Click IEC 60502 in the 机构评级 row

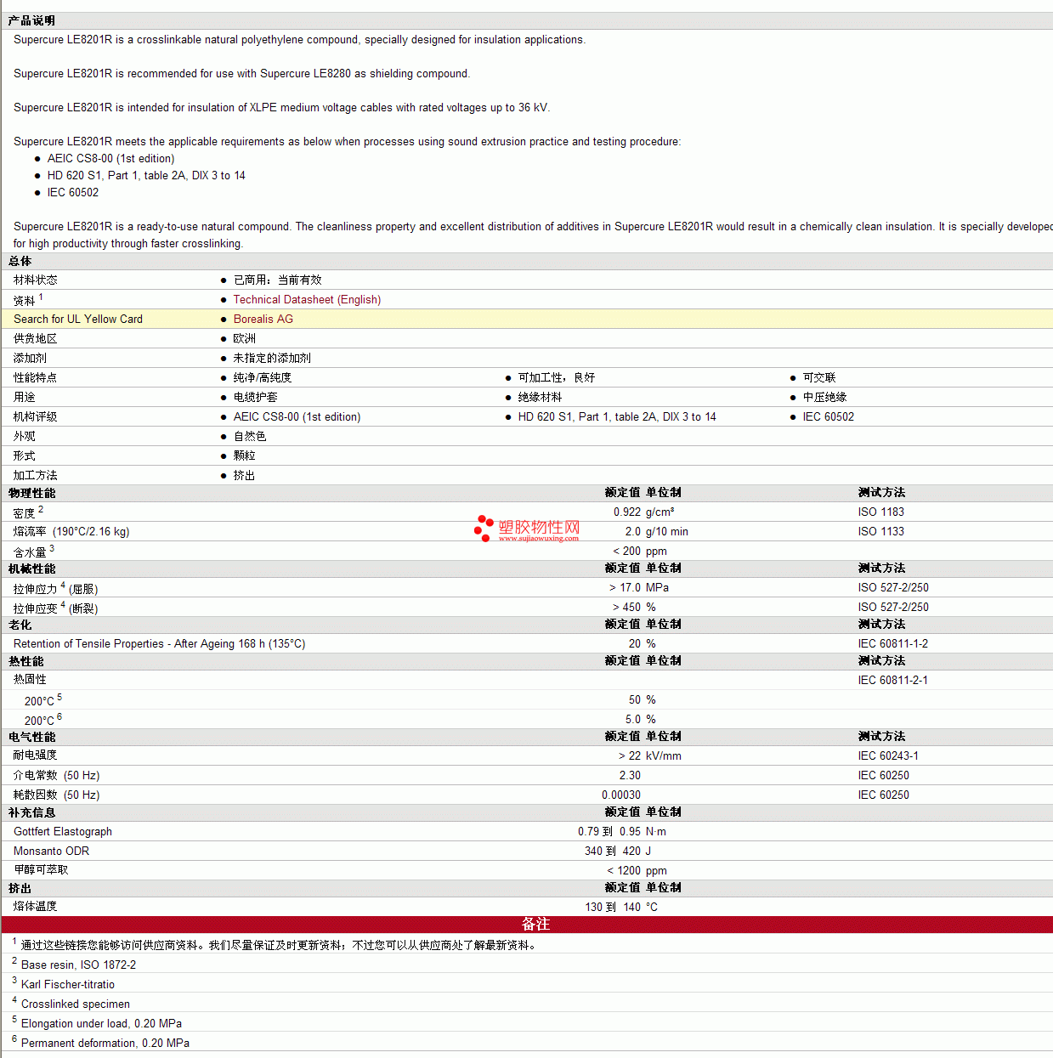(x=829, y=416)
